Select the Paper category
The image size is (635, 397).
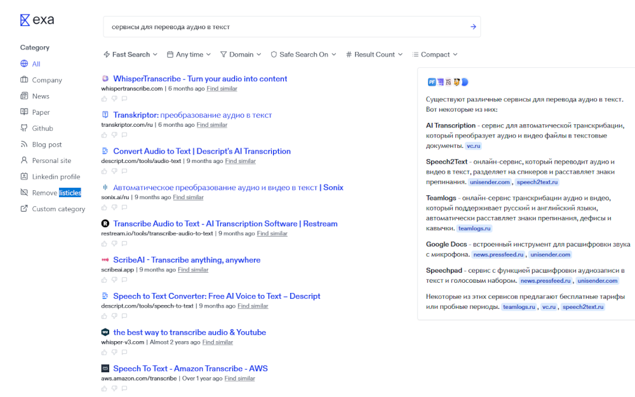click(x=35, y=112)
